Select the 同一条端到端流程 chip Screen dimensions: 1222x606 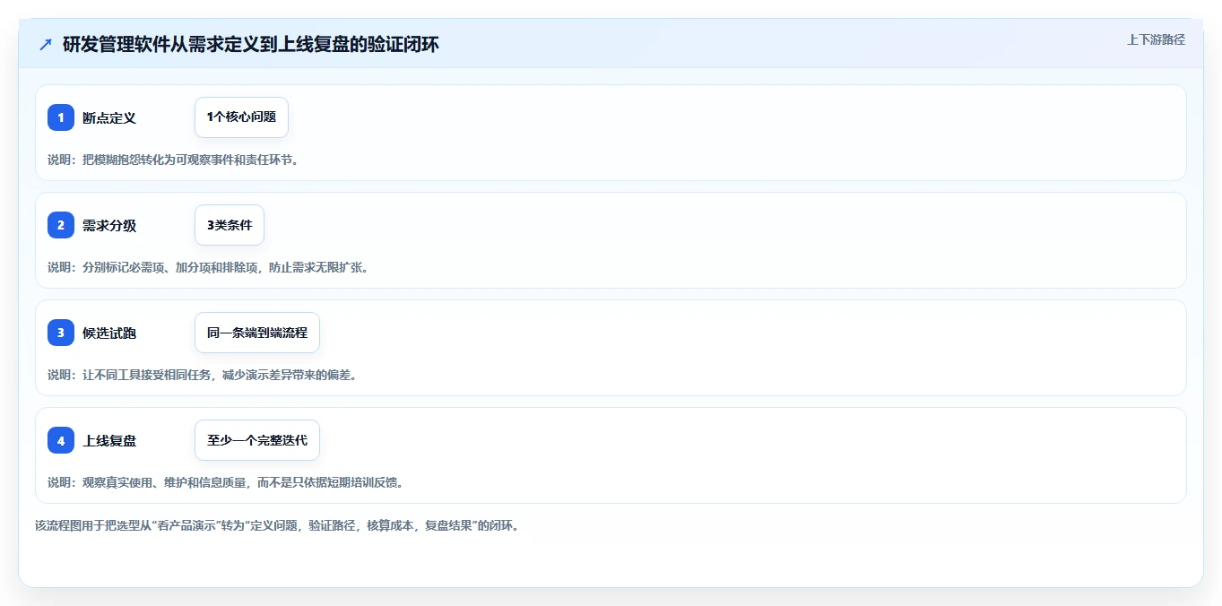pyautogui.click(x=257, y=333)
